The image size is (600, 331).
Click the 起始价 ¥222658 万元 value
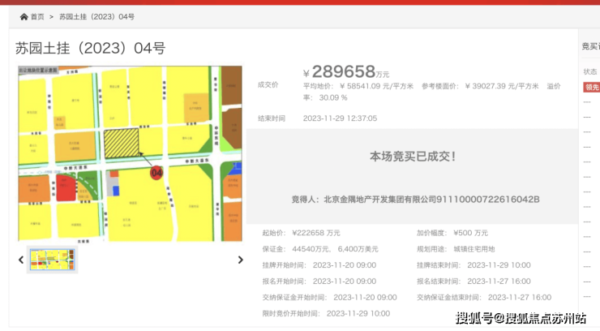[x=315, y=233]
